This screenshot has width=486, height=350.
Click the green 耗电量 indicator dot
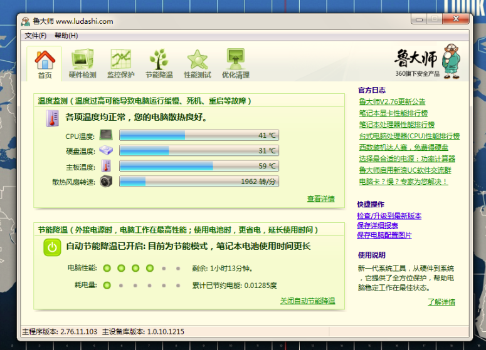point(107,285)
